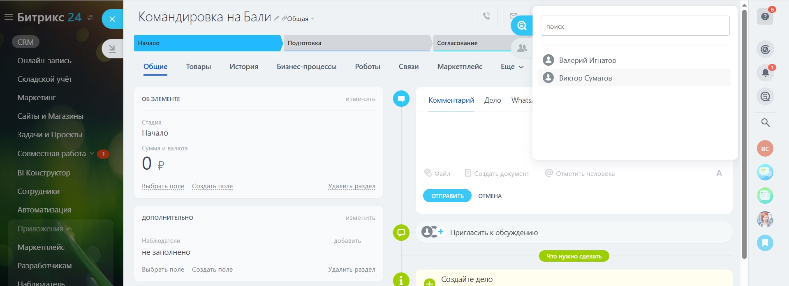The width and height of the screenshot is (789, 286).
Task: Select Валерий Игнатов from the list
Action: (634, 60)
